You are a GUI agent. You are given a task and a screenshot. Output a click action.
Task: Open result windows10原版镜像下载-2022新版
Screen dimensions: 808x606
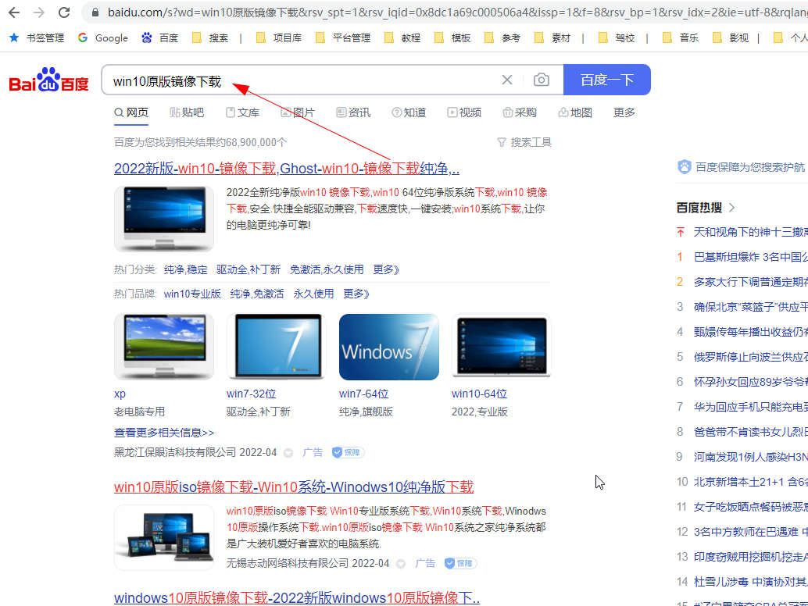(x=297, y=598)
